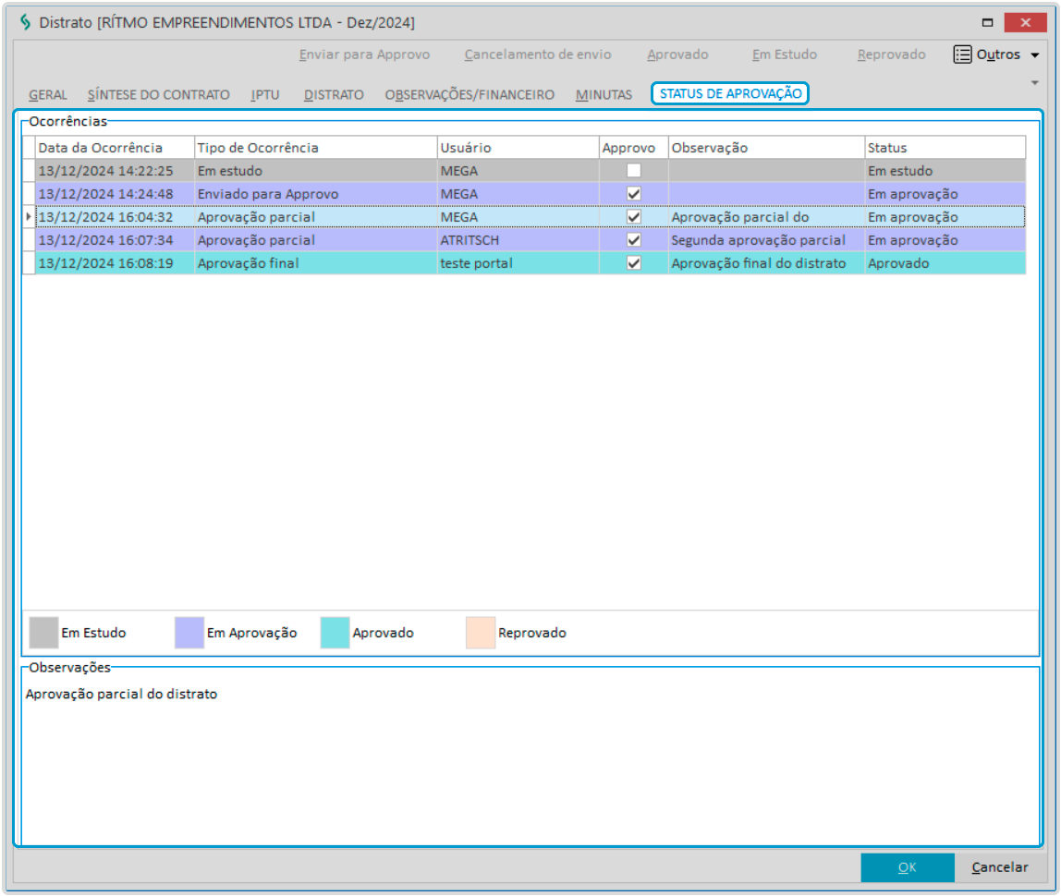Select the 13/12/2024 16:08:19 date cell
This screenshot has width=1061, height=896.
115,263
